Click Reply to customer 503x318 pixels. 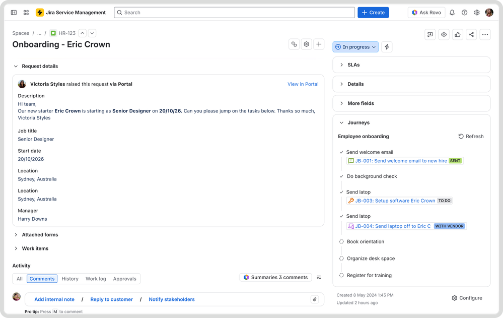(112, 299)
